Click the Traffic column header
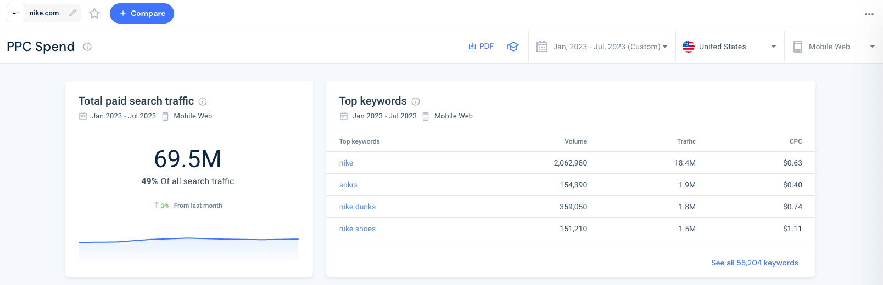The height and width of the screenshot is (285, 883). [x=686, y=141]
